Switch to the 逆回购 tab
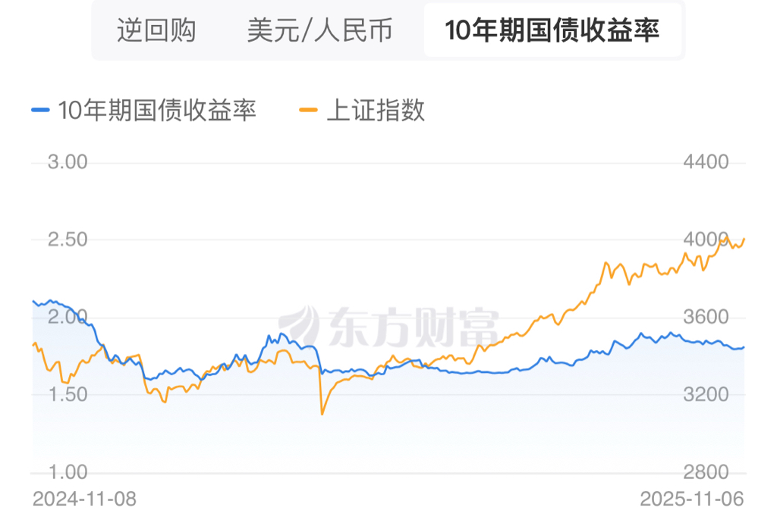The width and height of the screenshot is (777, 523). click(x=156, y=31)
